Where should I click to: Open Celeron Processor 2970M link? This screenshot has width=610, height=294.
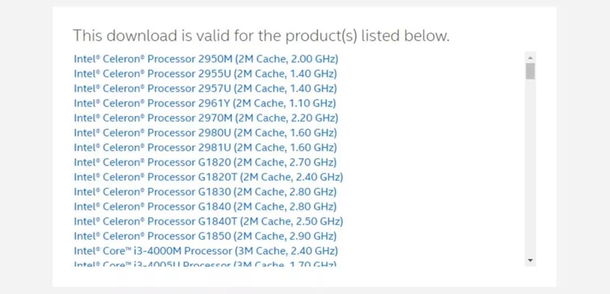tap(206, 118)
